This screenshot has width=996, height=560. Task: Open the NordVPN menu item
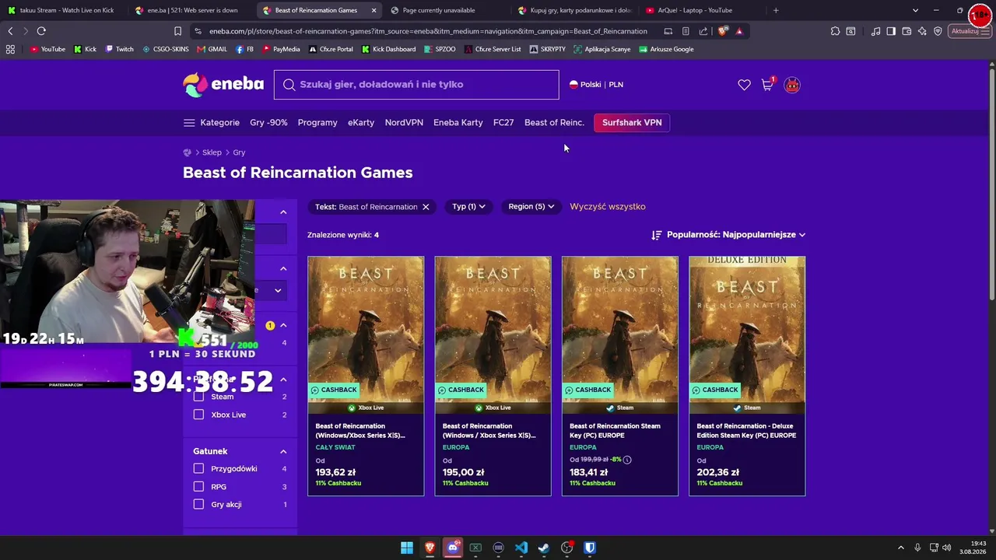coord(404,123)
